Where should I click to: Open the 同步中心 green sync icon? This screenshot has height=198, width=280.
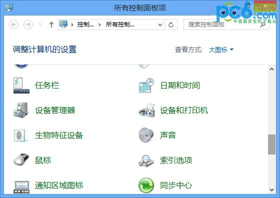pyautogui.click(x=146, y=185)
